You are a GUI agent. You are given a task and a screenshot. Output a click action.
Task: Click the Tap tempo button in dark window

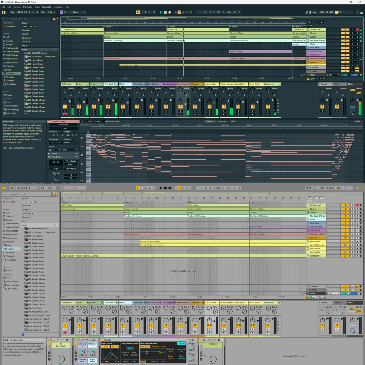[x=13, y=12]
